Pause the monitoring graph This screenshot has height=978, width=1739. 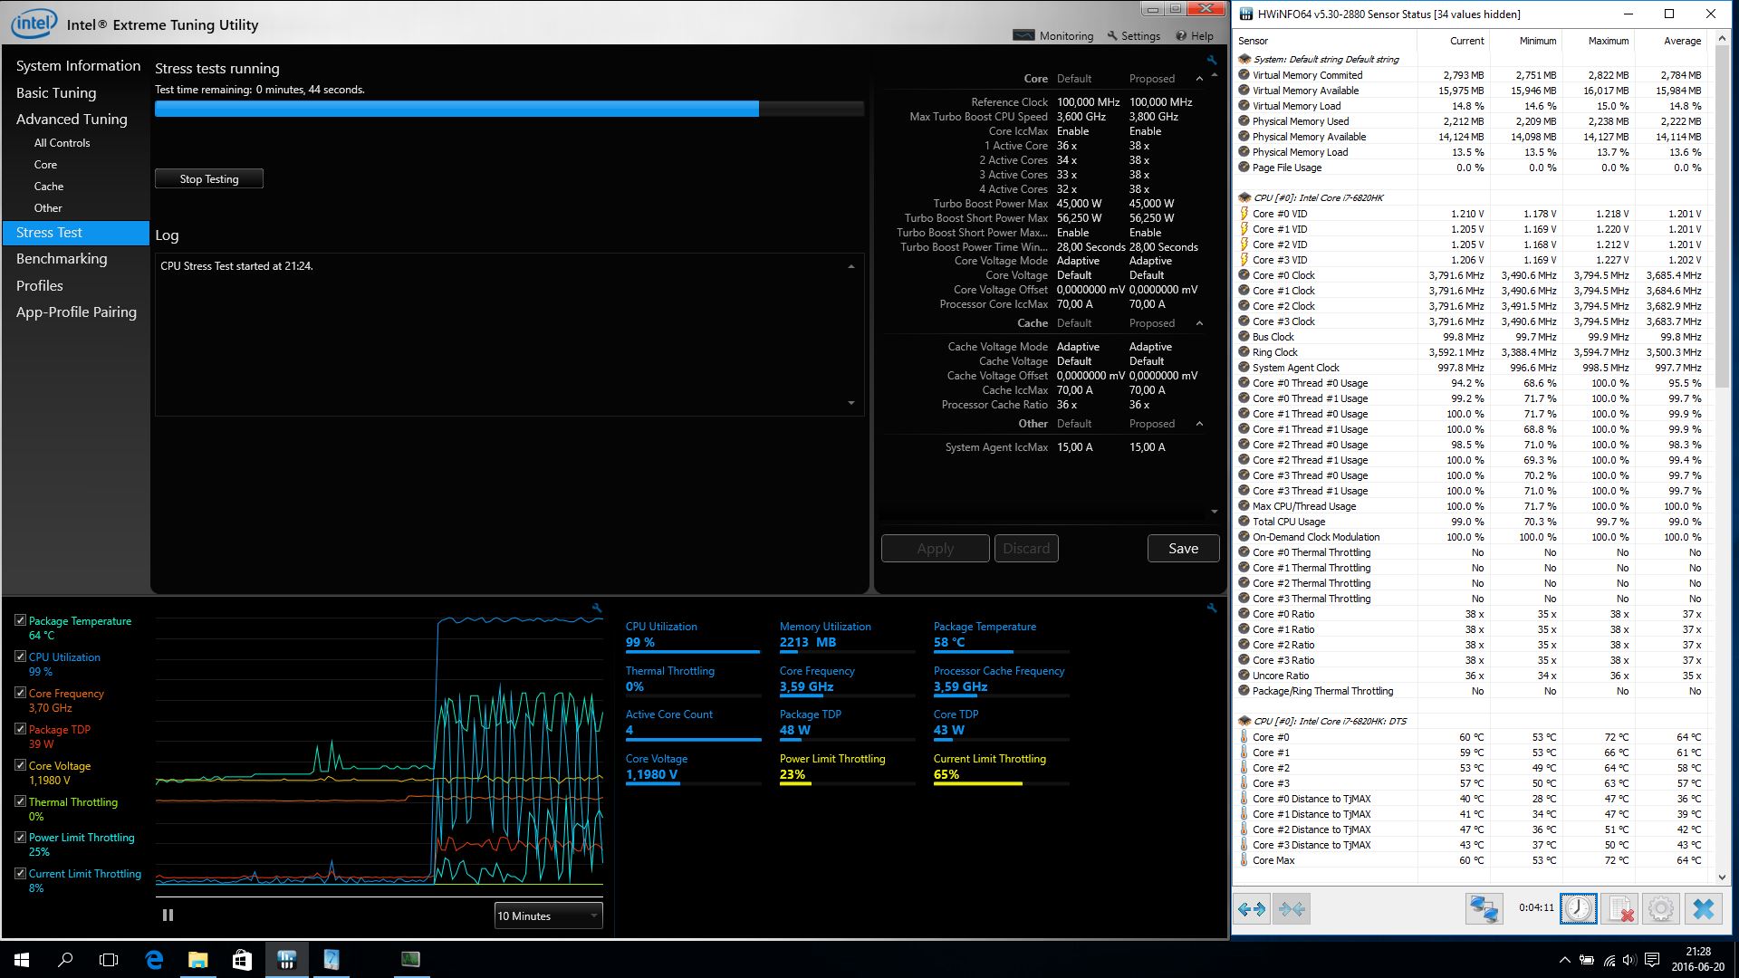tap(168, 916)
